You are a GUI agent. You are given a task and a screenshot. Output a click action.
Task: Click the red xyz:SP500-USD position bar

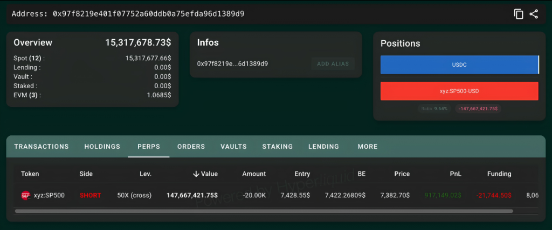(459, 91)
